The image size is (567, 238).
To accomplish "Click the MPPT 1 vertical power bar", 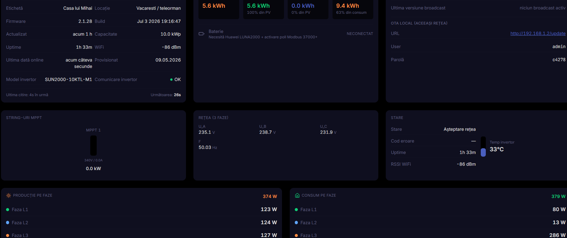I will click(93, 146).
